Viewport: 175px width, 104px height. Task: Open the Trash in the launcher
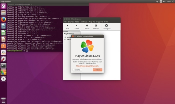3,100
